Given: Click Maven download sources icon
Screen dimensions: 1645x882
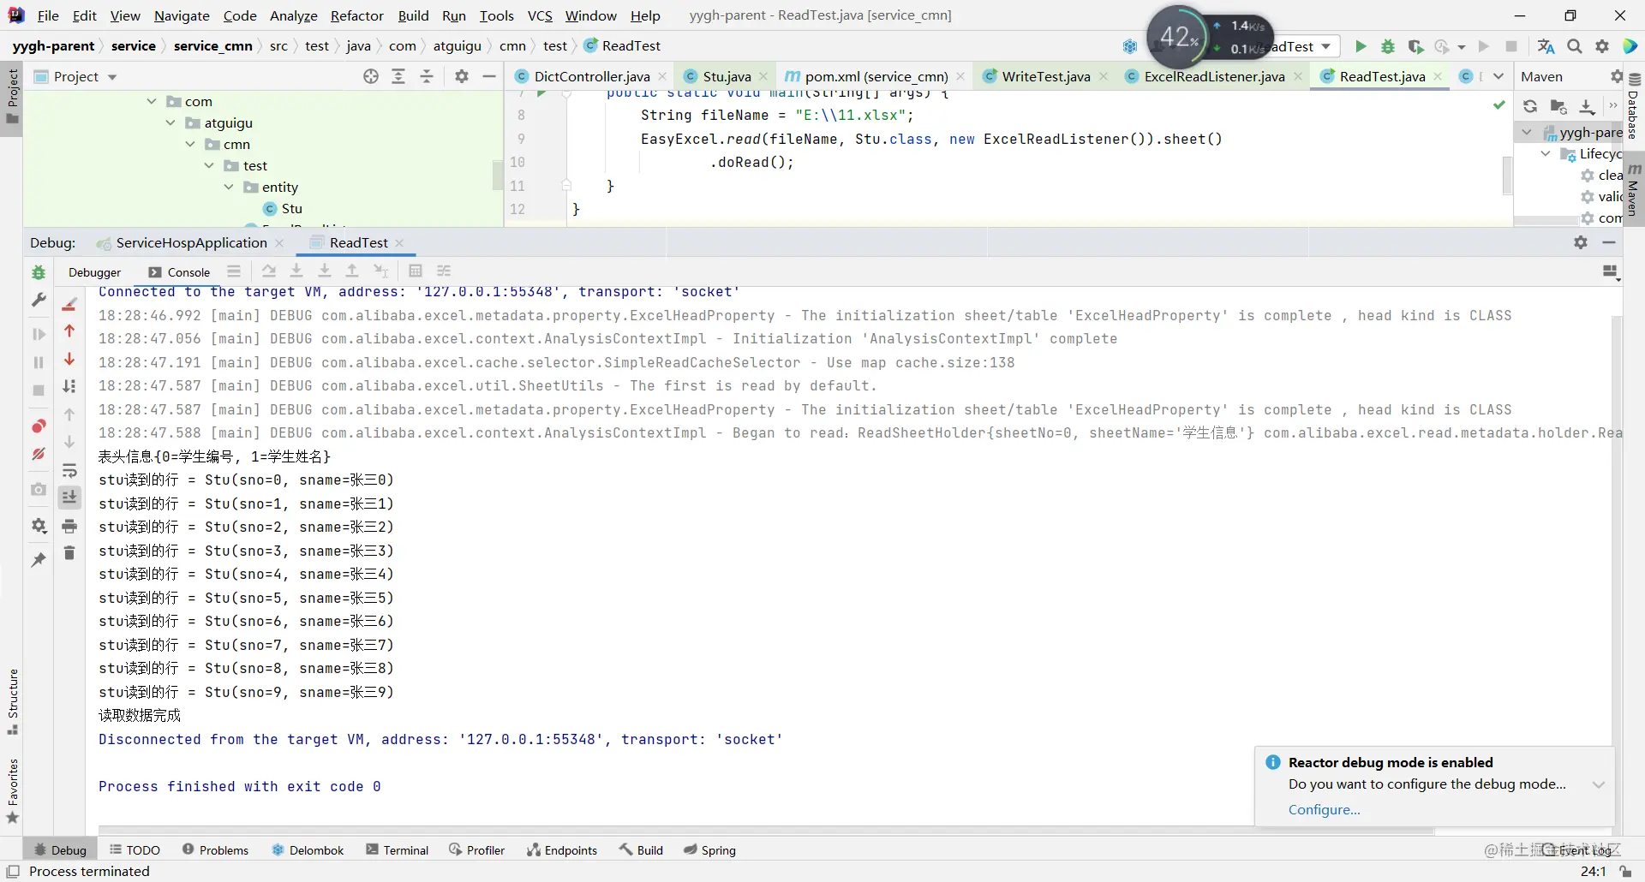Looking at the screenshot, I should click(x=1587, y=107).
